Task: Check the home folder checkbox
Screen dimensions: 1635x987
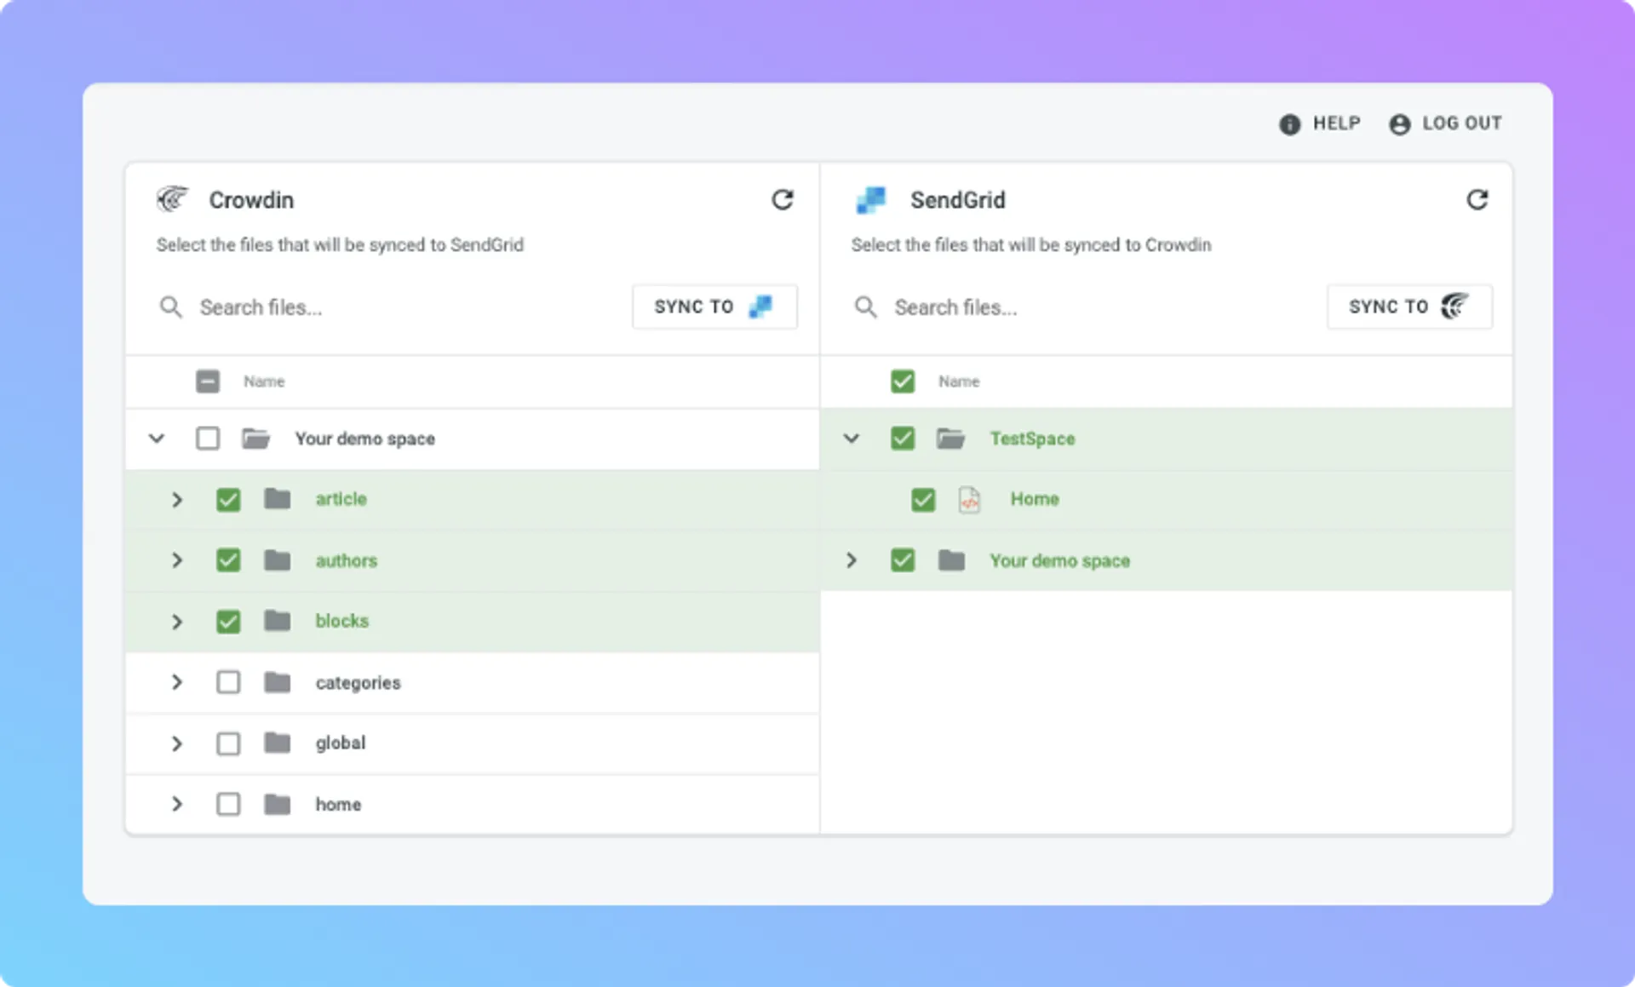Action: pos(228,804)
